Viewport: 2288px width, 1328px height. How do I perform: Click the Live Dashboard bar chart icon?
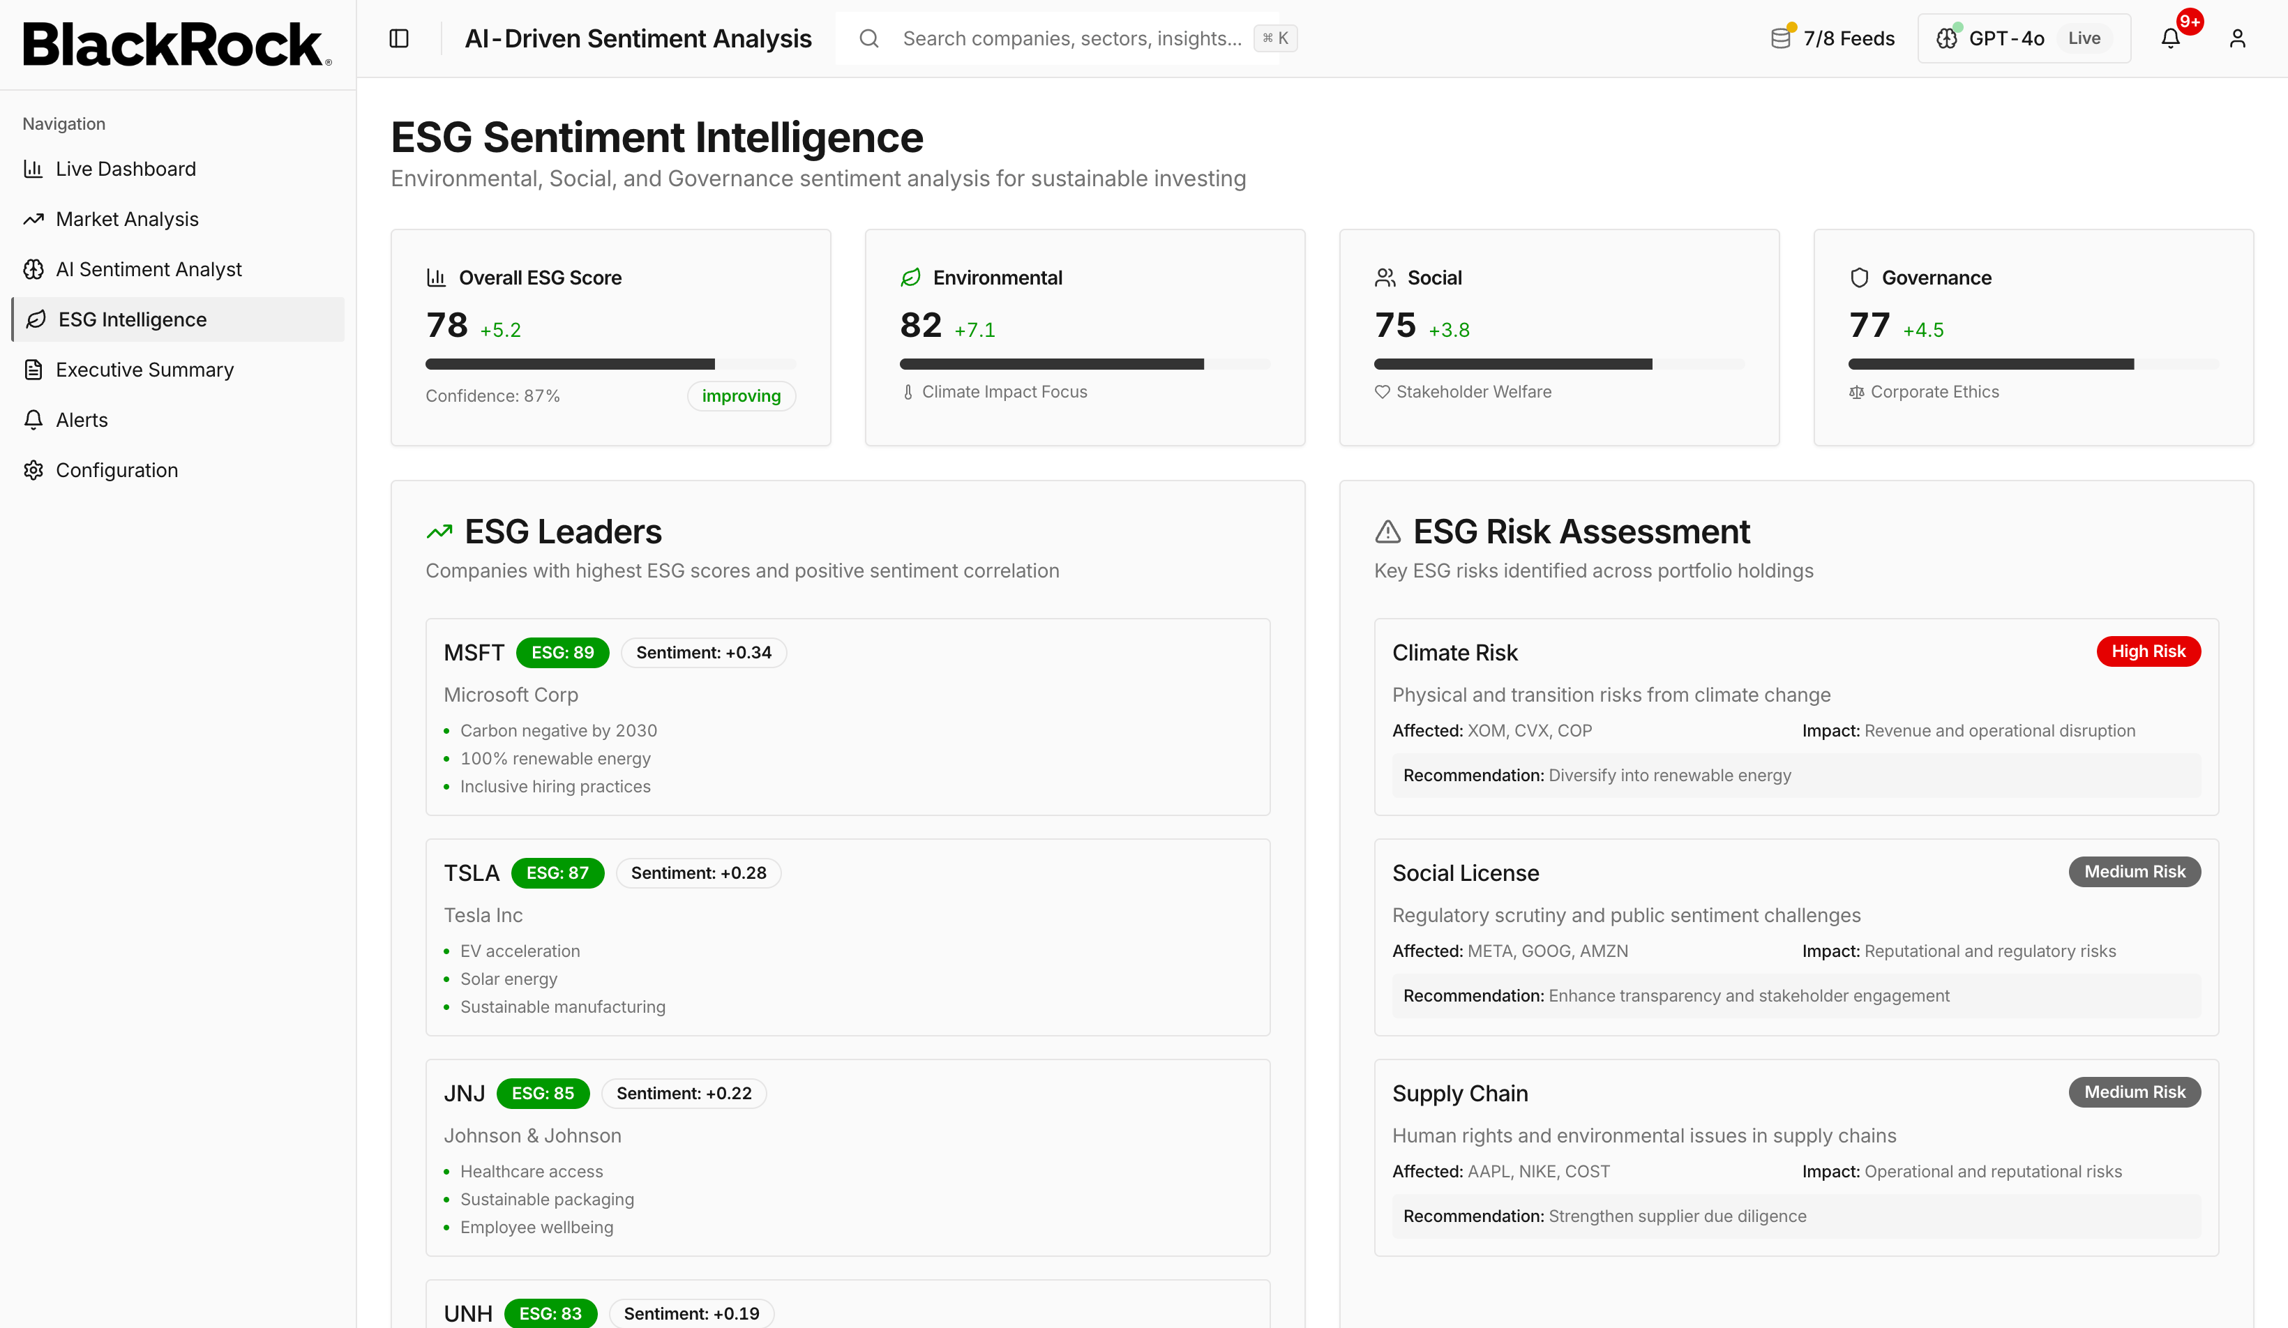click(x=33, y=169)
